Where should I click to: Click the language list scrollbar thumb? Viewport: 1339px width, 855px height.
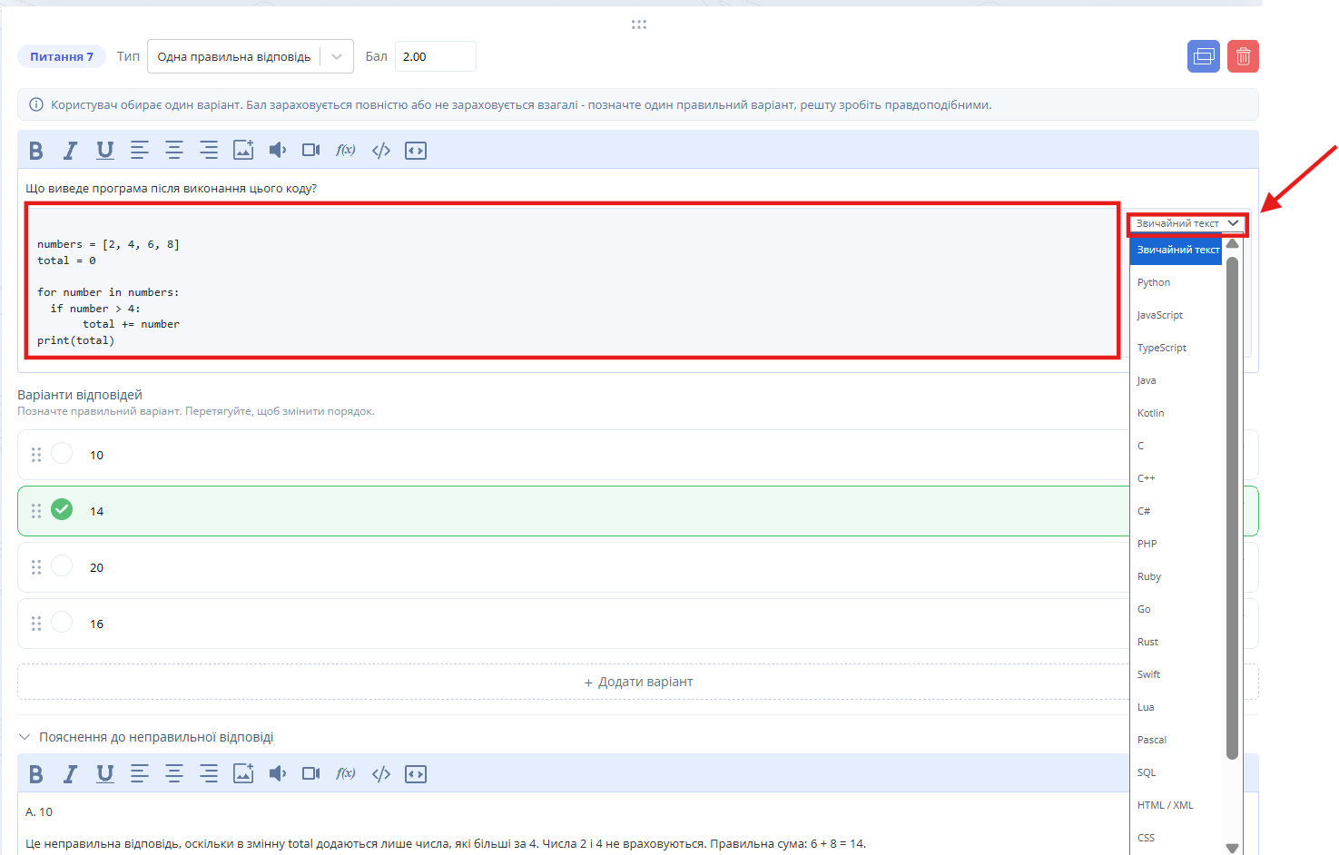(x=1232, y=507)
